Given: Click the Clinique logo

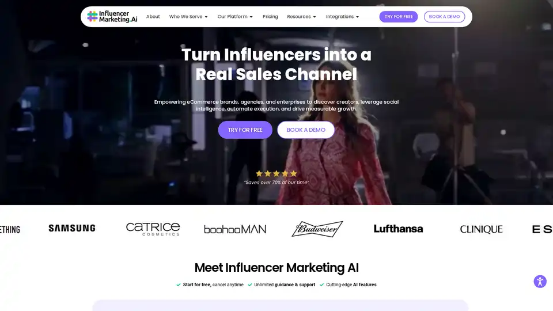Looking at the screenshot, I should tap(481, 229).
